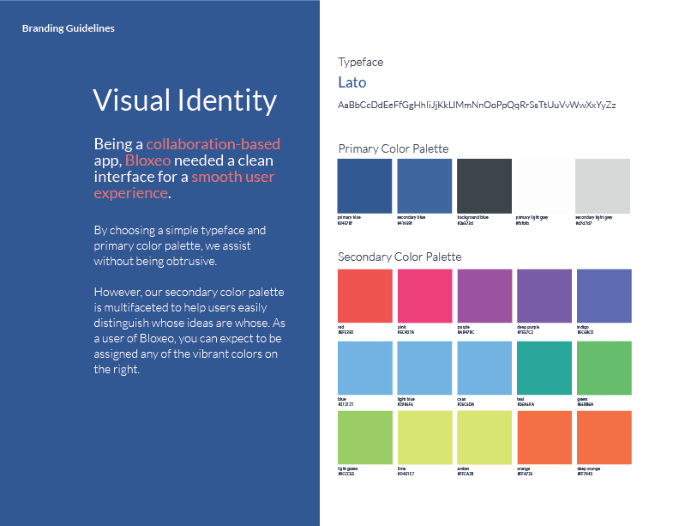Click 'However, our secondary color palette' line
The image size is (679, 526).
pyautogui.click(x=189, y=293)
